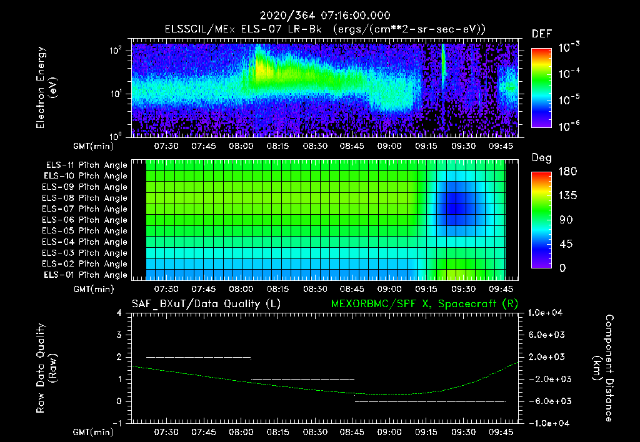This screenshot has width=640, height=442.
Task: Click the Deg label above pitch color bar
Action: click(542, 158)
